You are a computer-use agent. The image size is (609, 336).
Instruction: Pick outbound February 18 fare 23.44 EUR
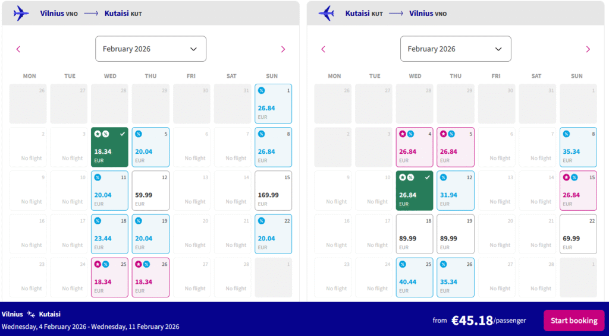tap(109, 234)
